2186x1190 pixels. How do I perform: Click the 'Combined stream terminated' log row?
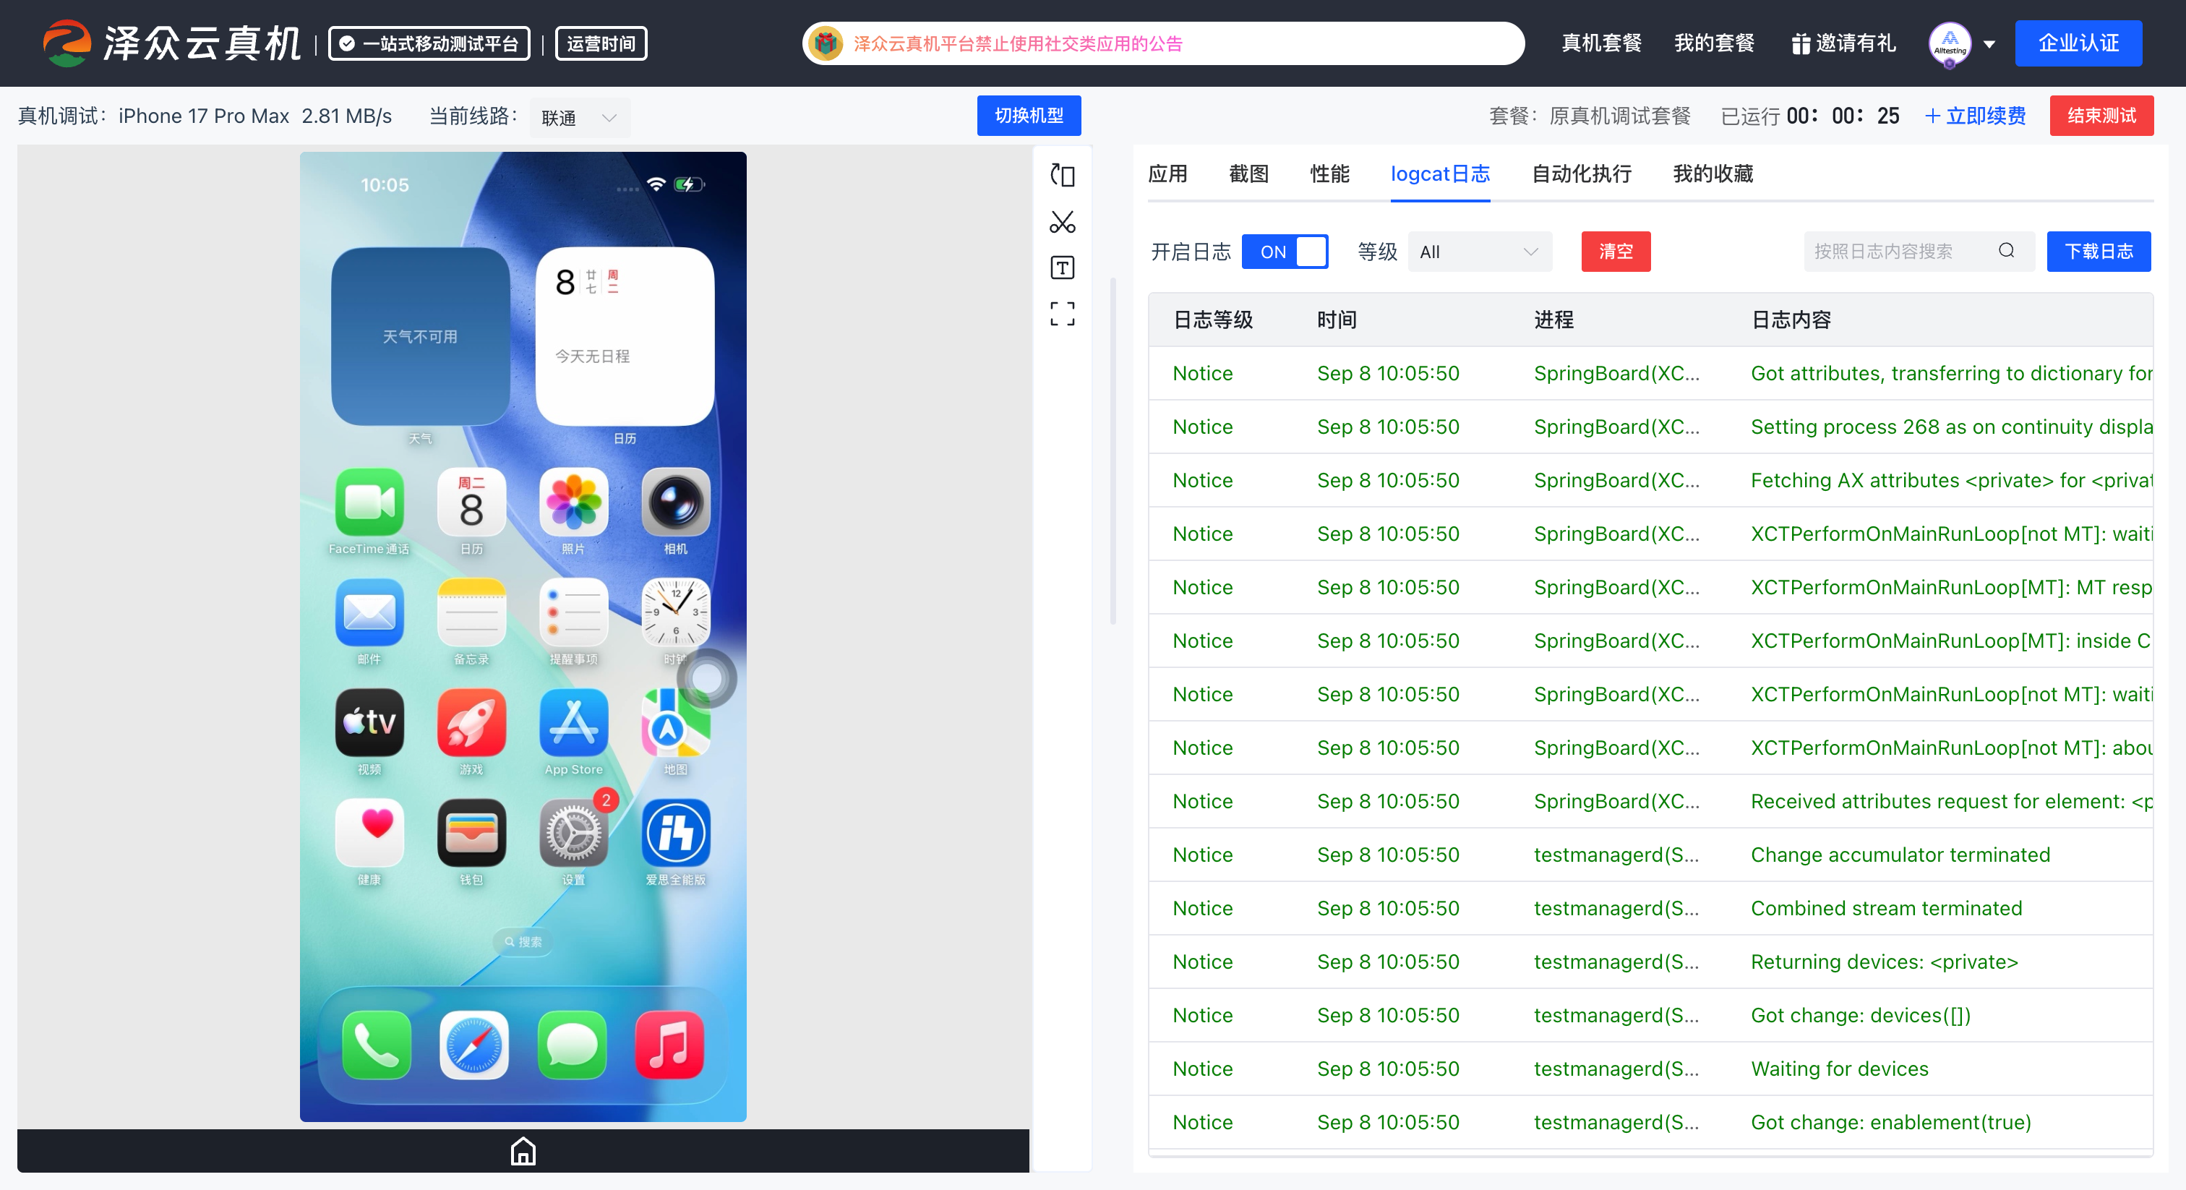1650,908
